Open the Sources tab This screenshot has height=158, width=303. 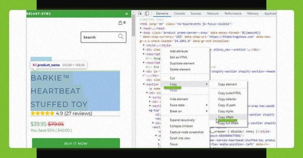coord(196,13)
